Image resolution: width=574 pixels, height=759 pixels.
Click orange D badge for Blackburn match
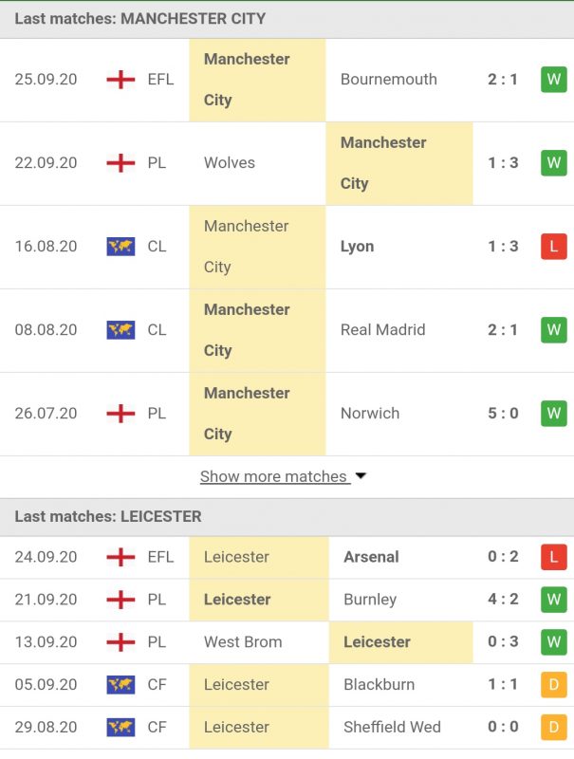[x=553, y=685]
